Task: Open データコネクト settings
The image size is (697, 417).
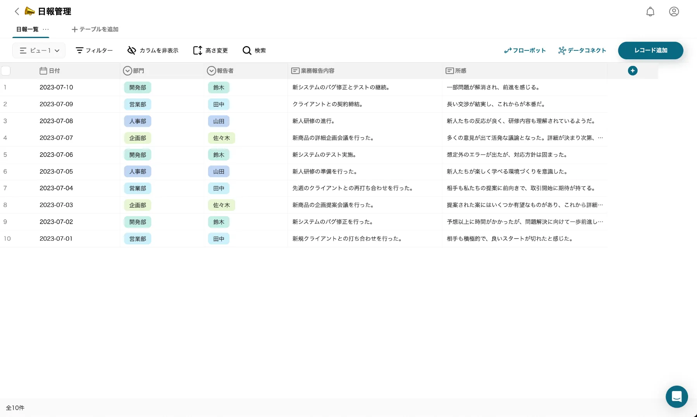Action: pos(582,50)
